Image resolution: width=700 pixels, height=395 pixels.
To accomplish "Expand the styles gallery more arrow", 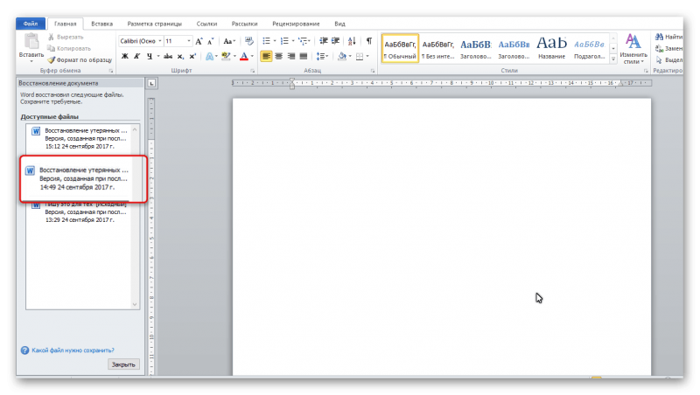I will [x=613, y=59].
